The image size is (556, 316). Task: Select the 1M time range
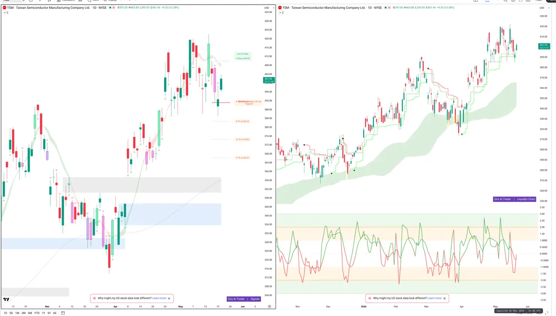tap(17, 313)
